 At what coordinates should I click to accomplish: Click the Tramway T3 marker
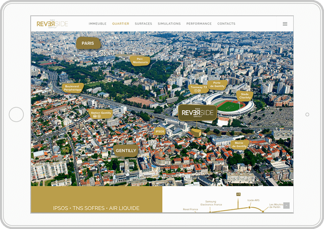[x=198, y=89]
